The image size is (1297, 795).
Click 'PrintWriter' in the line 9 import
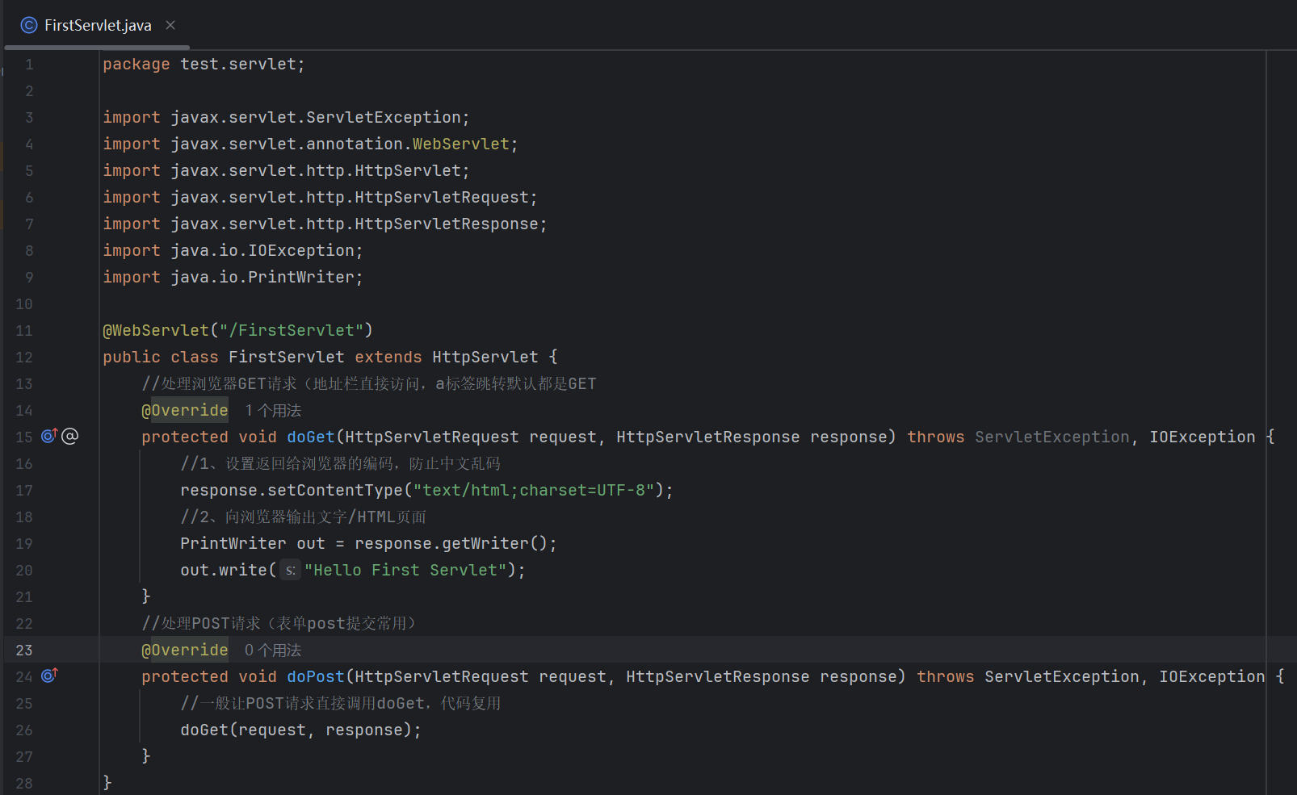[301, 278]
